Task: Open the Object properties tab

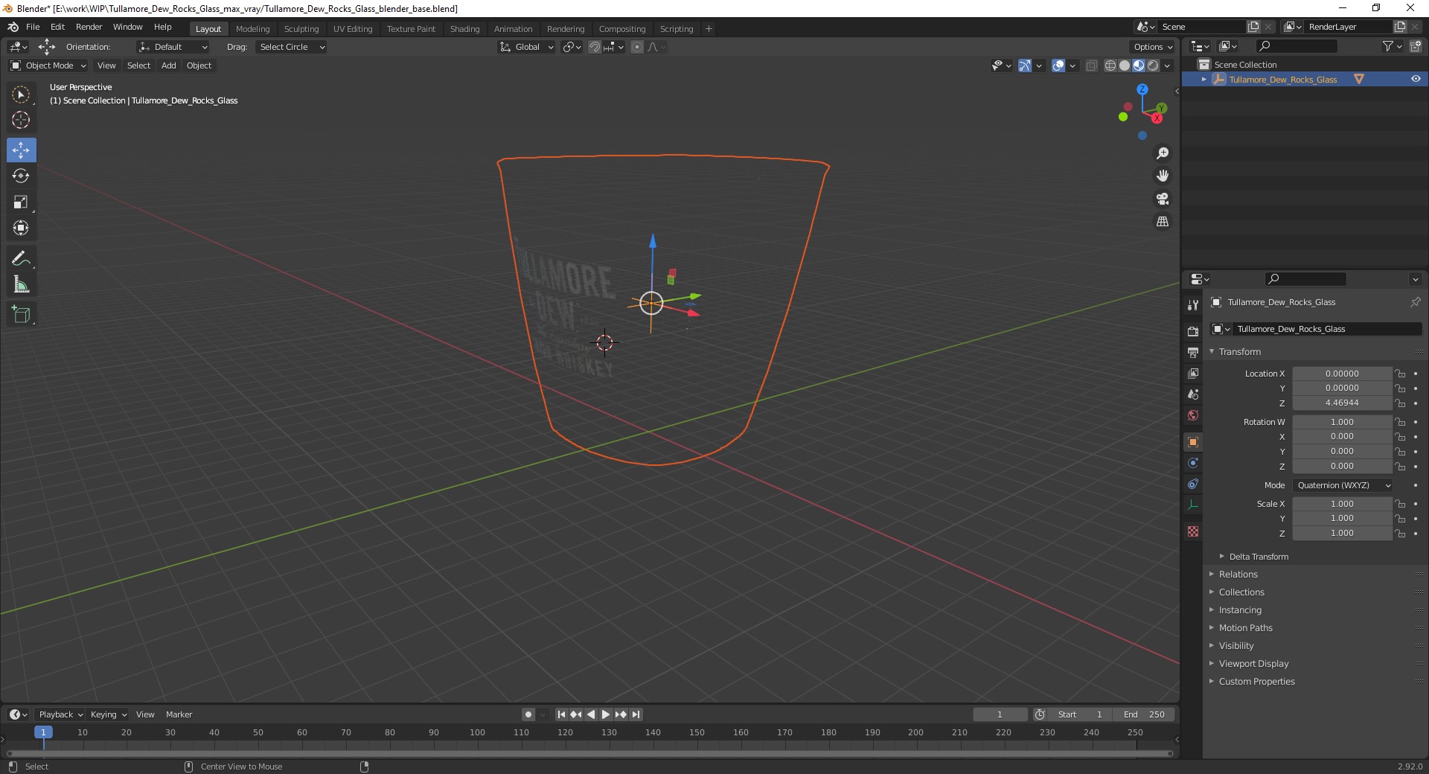Action: click(1193, 442)
